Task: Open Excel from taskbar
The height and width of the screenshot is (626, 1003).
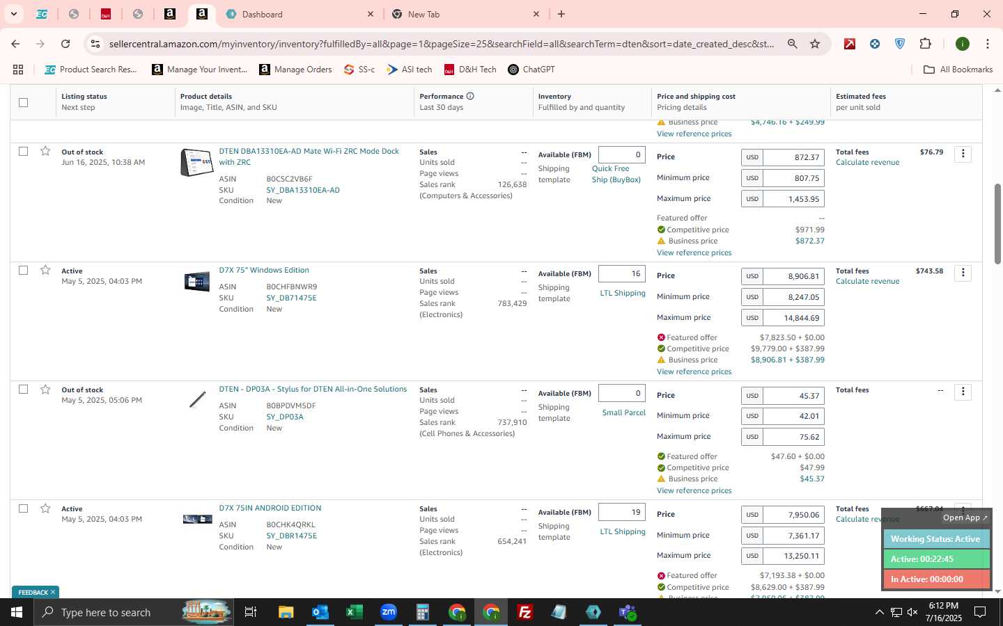Action: [354, 612]
